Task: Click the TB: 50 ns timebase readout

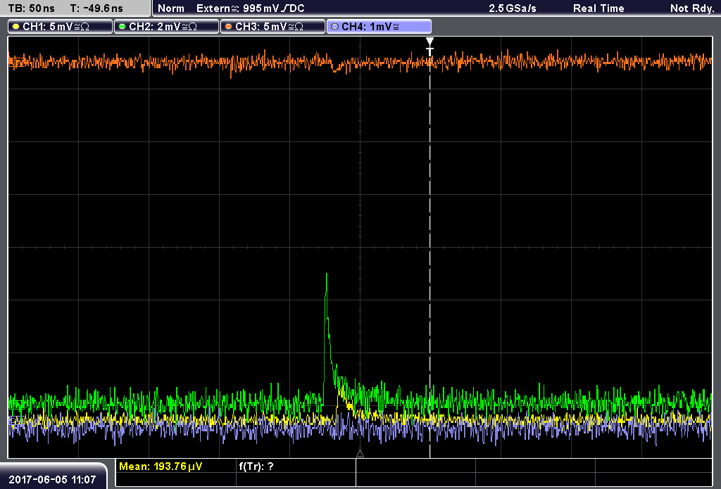Action: [x=31, y=8]
